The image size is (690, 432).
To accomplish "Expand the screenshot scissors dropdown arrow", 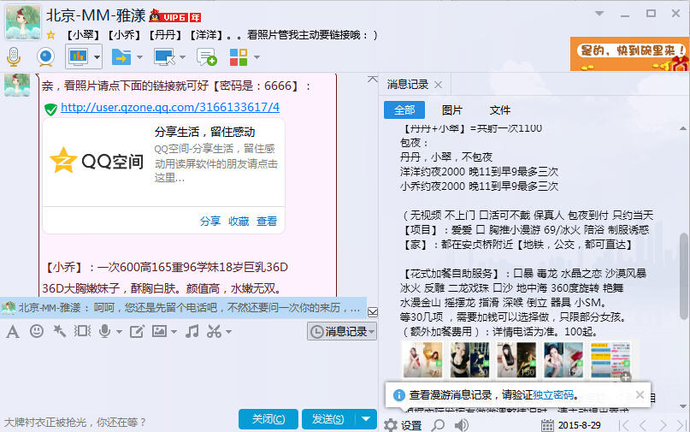I will point(228,332).
